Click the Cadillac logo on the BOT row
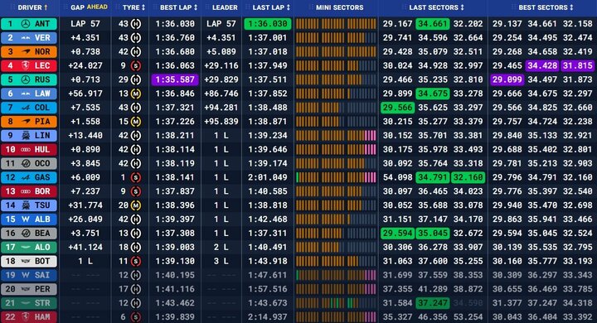 (x=26, y=262)
